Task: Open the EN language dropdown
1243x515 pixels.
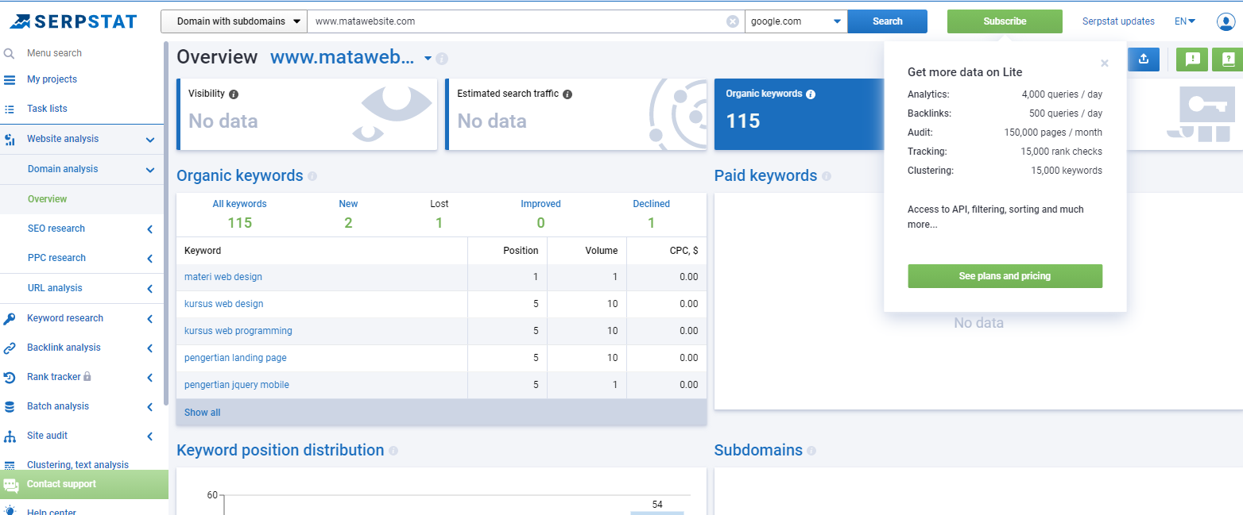Action: (1185, 21)
